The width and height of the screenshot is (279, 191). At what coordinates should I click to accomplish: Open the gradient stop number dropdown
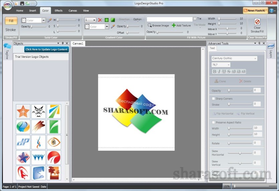coord(94,20)
